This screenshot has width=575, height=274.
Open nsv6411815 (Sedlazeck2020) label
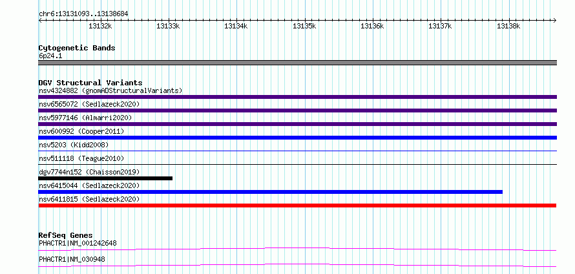(89, 199)
